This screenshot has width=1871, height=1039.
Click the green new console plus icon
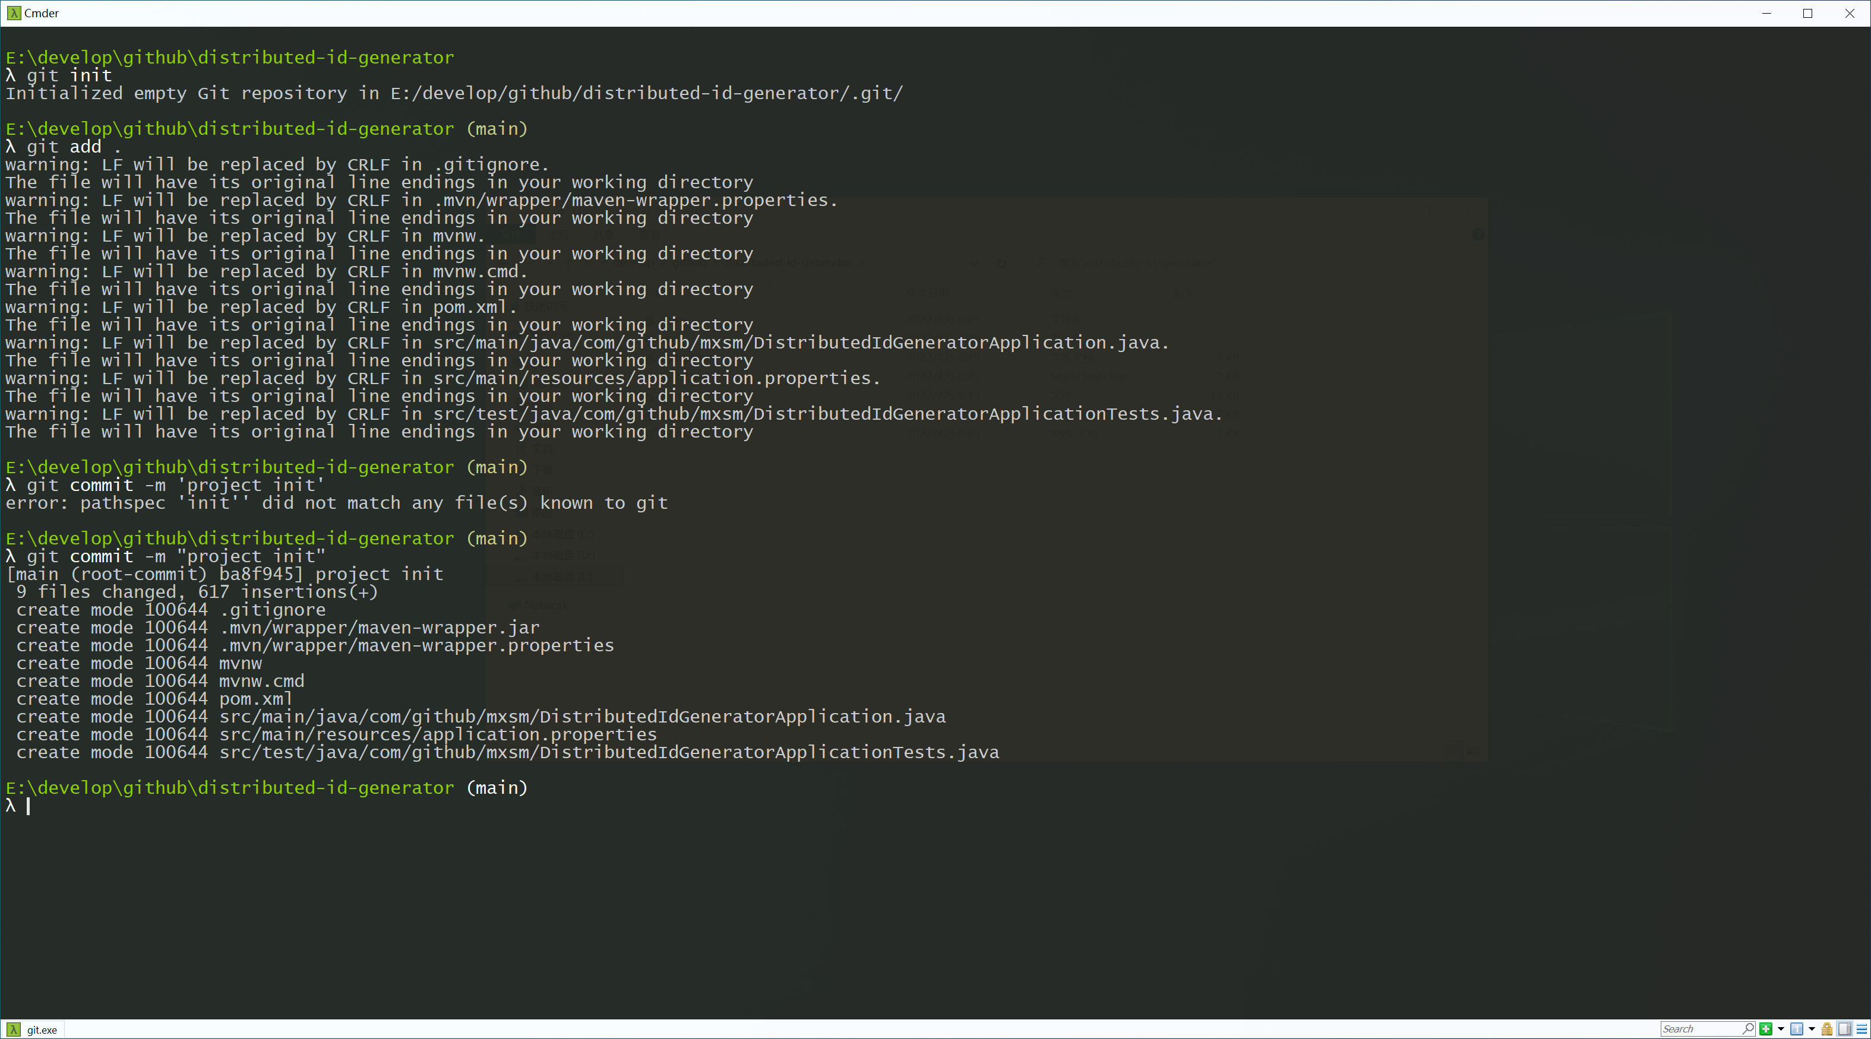(x=1766, y=1029)
